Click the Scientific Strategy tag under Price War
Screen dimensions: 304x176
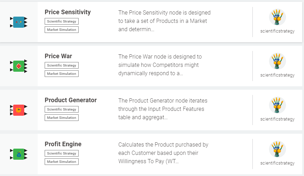click(62, 65)
